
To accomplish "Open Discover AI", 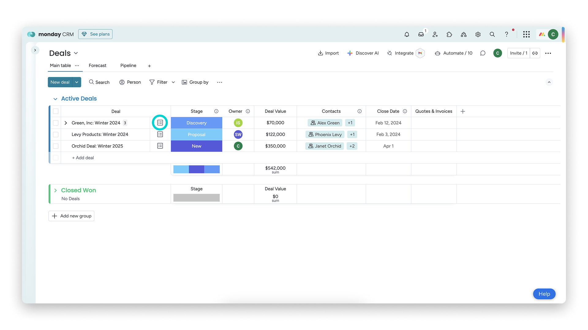I will [363, 53].
